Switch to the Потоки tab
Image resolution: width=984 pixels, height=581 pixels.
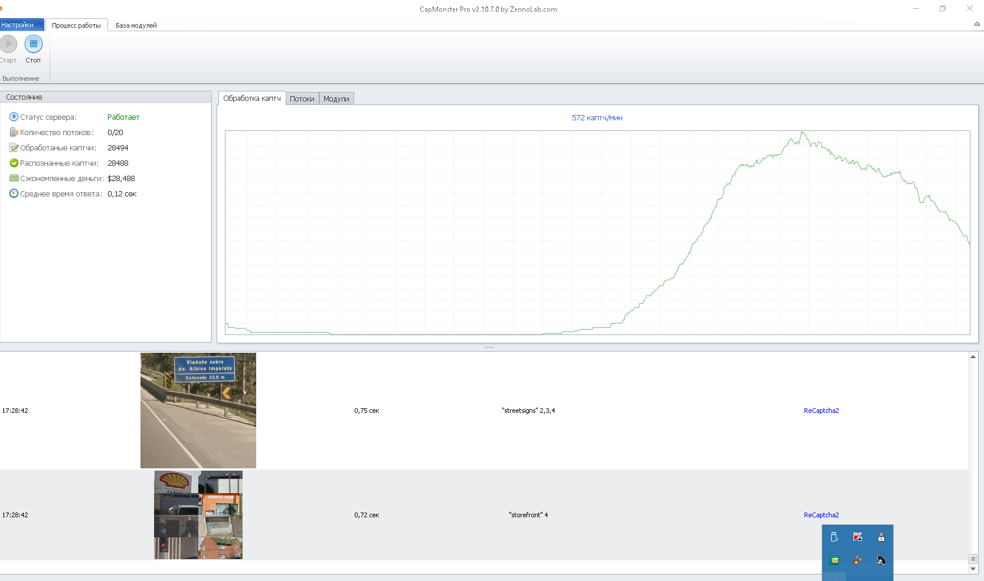point(302,99)
